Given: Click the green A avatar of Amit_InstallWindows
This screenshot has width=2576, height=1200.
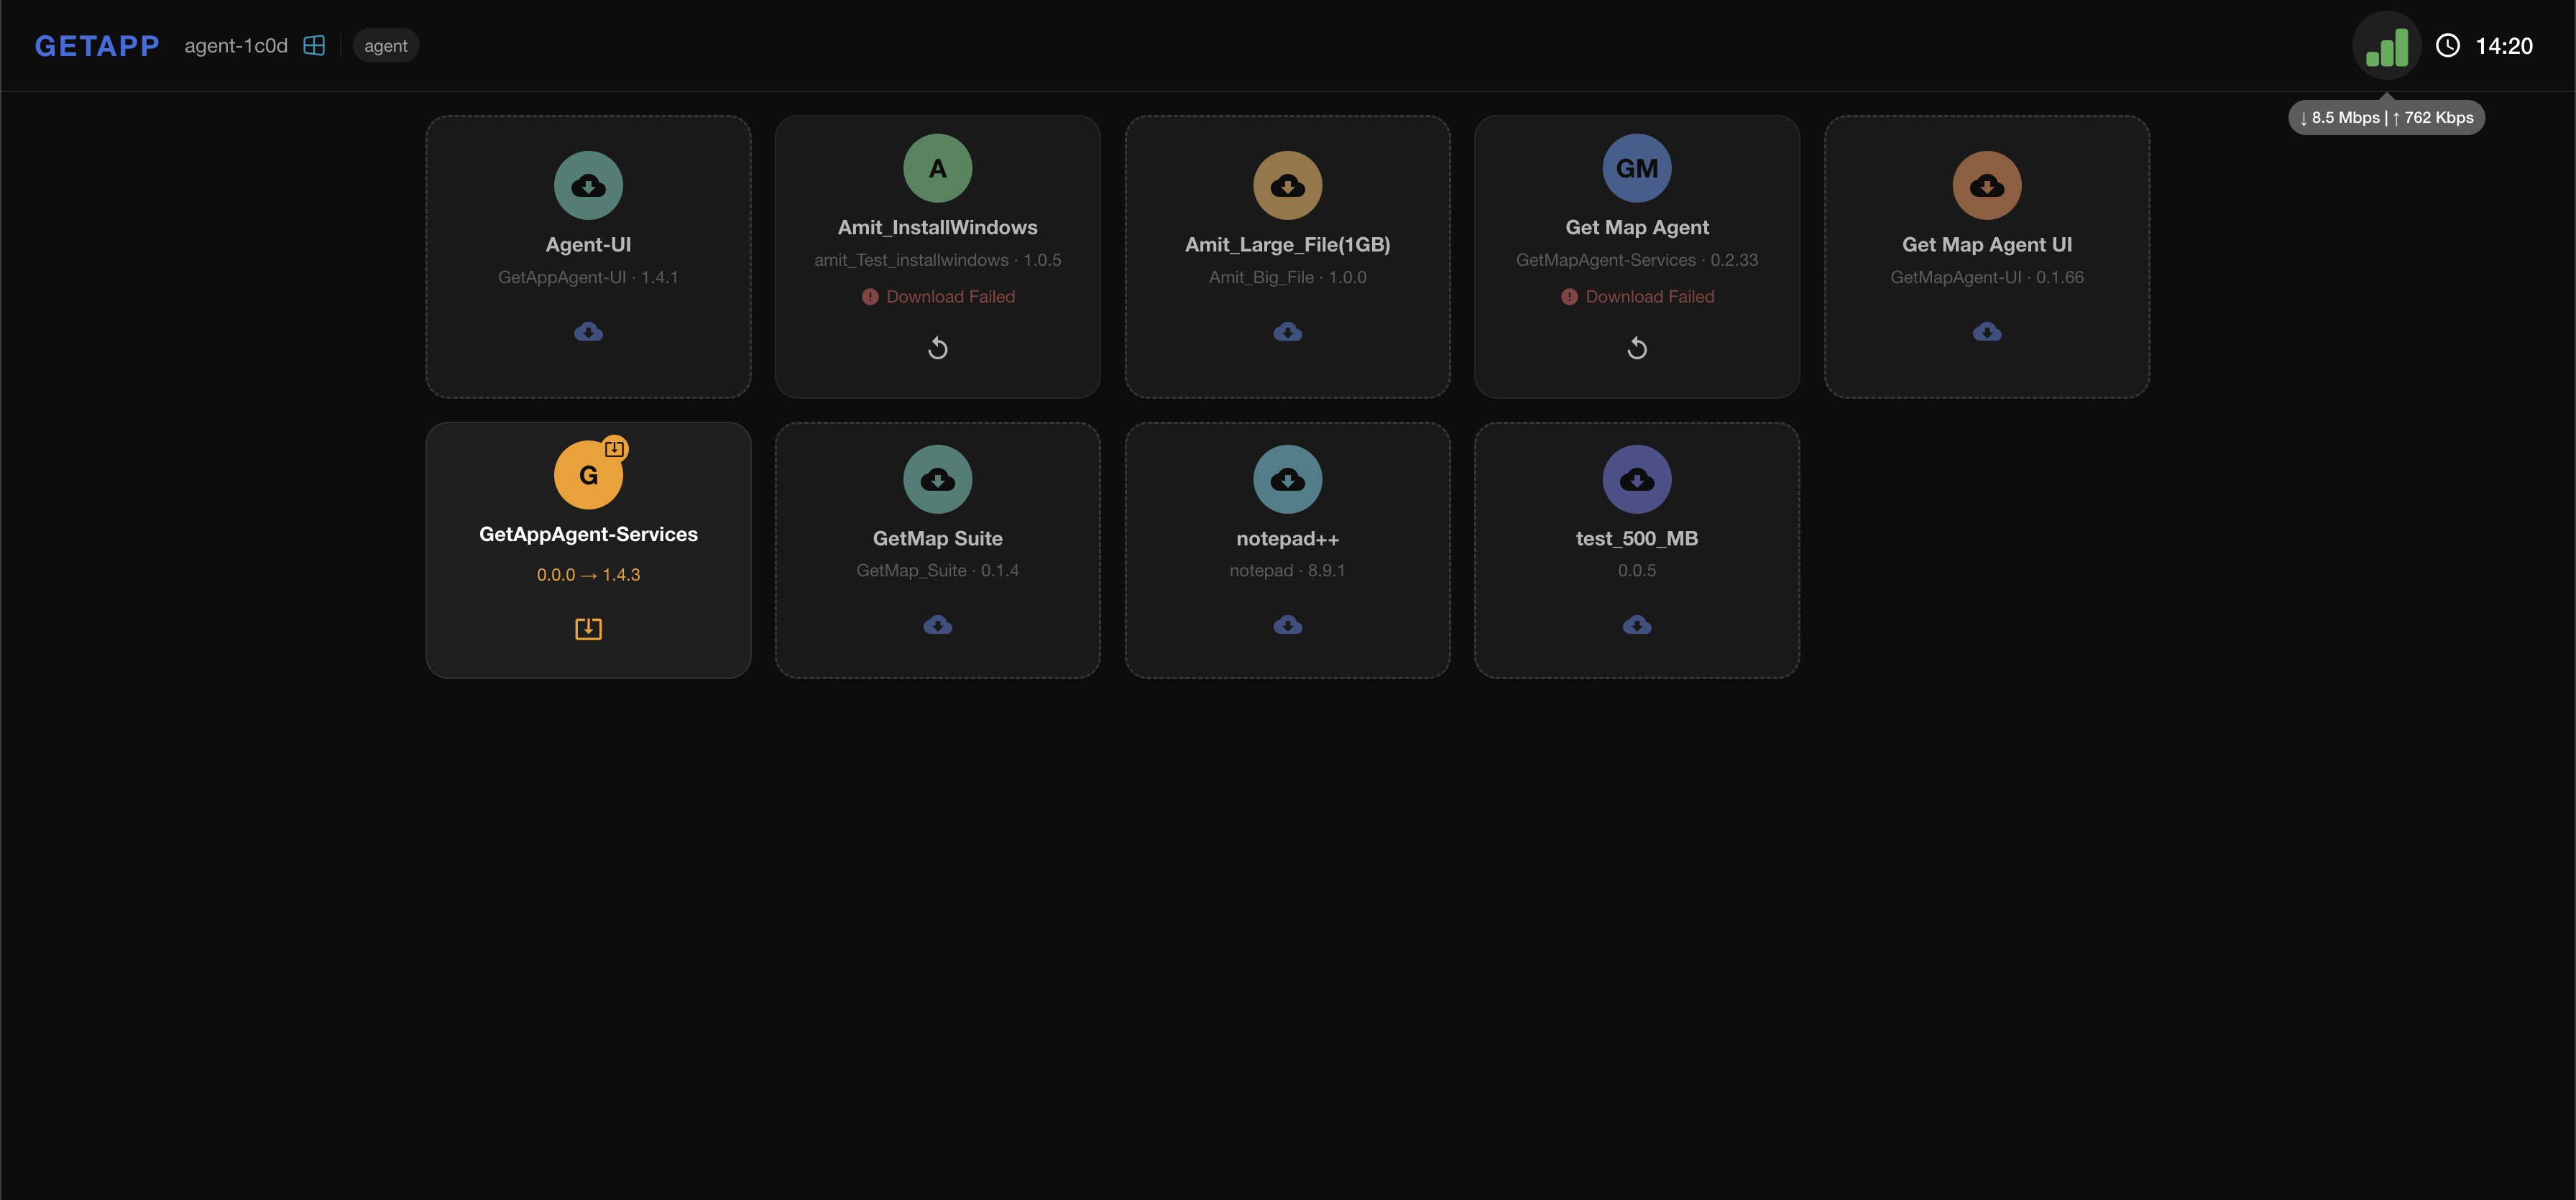Looking at the screenshot, I should click(937, 168).
